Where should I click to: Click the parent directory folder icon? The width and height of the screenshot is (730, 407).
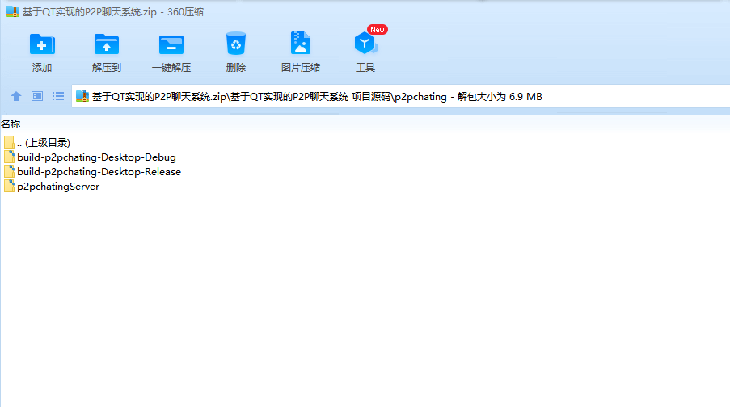tap(9, 142)
